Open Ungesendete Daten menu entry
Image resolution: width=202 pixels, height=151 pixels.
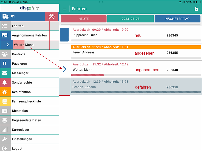(x=30, y=120)
